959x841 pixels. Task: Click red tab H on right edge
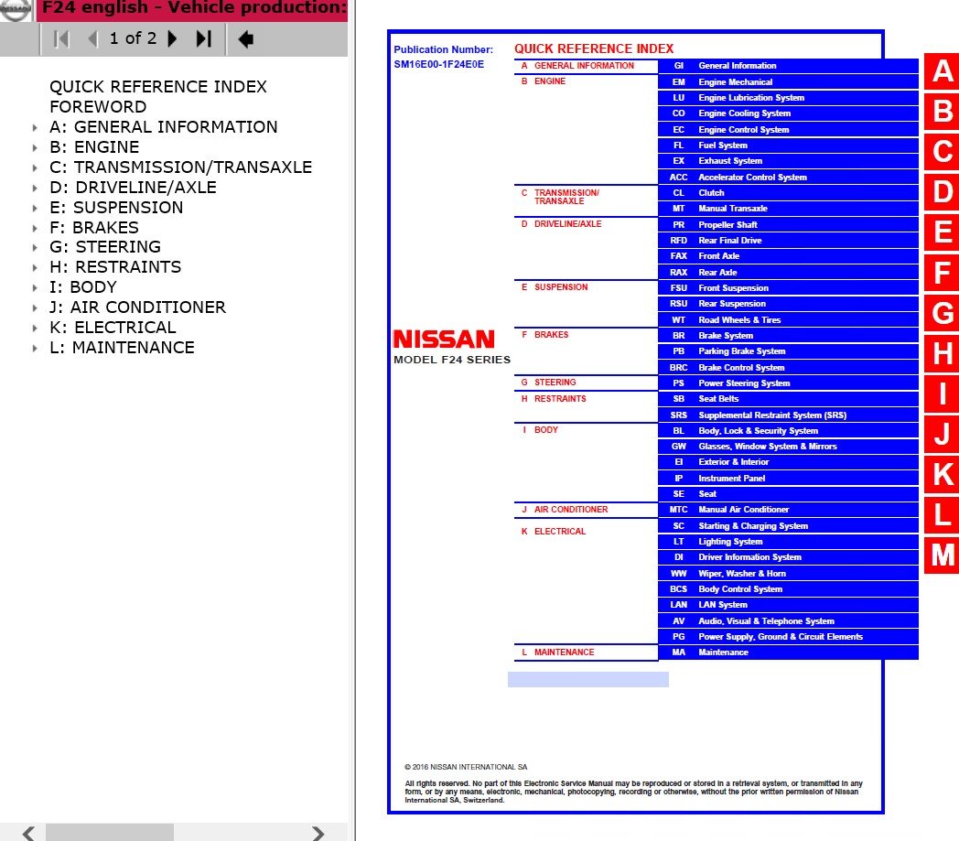click(942, 353)
